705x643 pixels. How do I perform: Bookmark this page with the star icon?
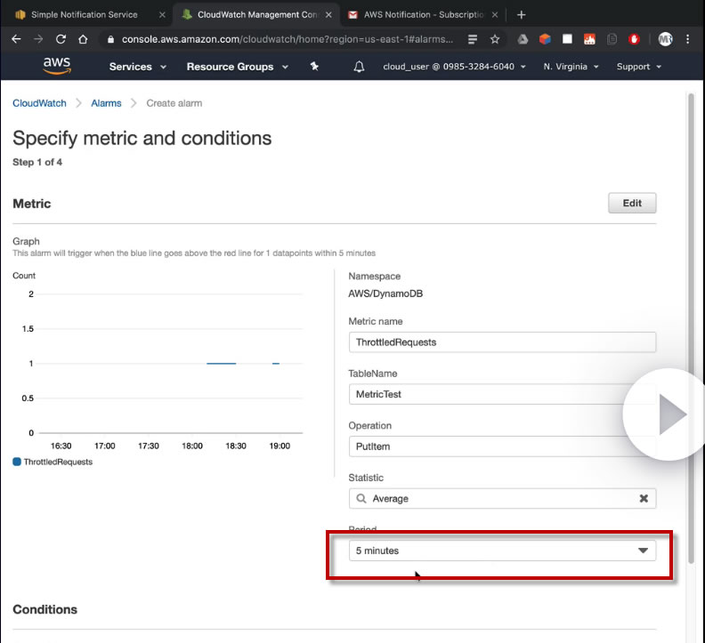tap(495, 39)
